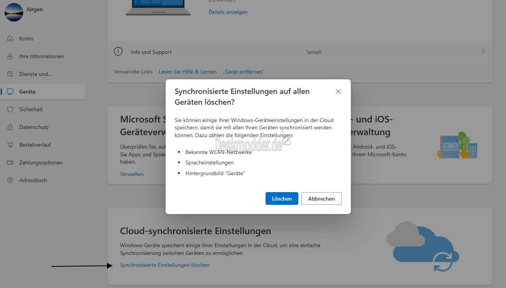The image size is (506, 288).
Task: Click the Cloud-synchronisierte Einstellungen heading
Action: 196,231
